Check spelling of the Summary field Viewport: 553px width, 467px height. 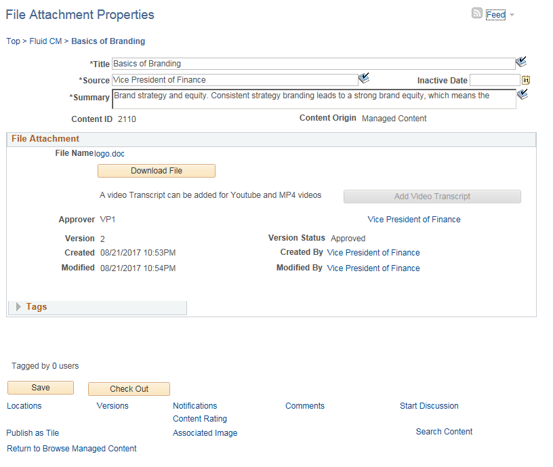click(x=522, y=95)
